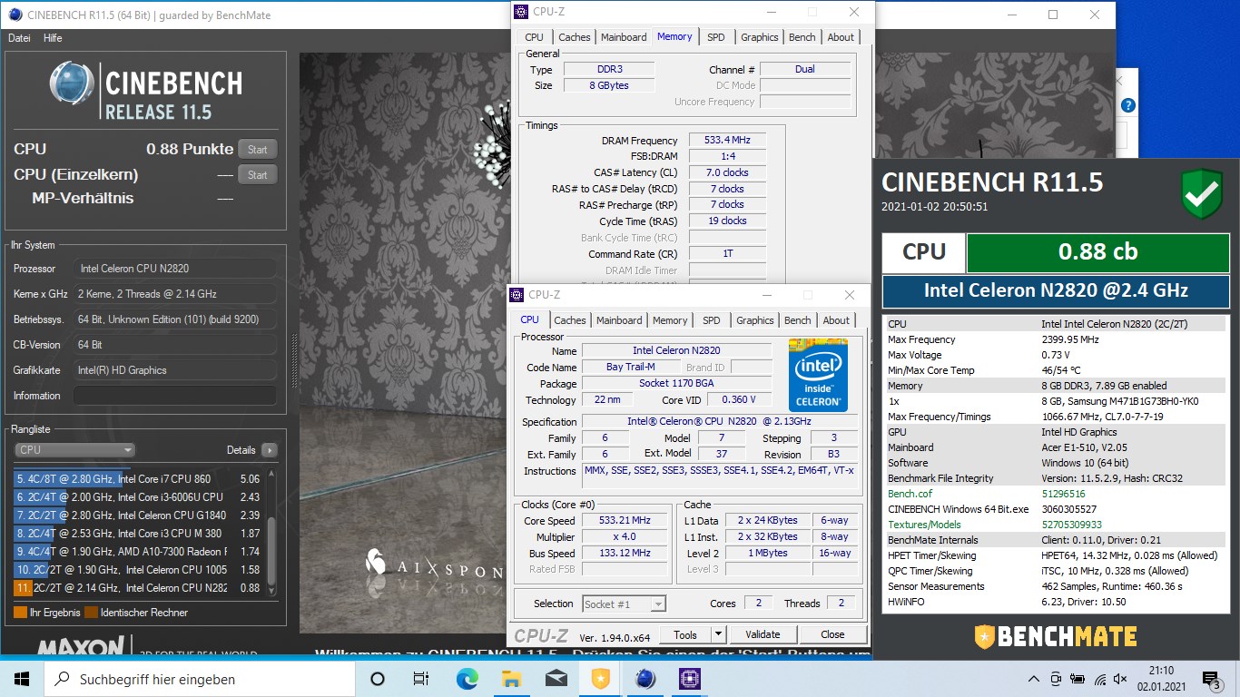Image resolution: width=1240 pixels, height=697 pixels.
Task: Click the DRAM Frequency value 533.4 MHz
Action: pos(727,141)
